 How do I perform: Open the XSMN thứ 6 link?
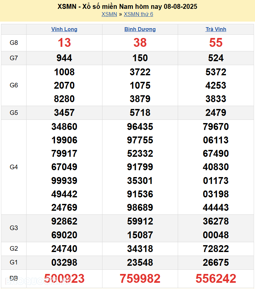(x=138, y=14)
